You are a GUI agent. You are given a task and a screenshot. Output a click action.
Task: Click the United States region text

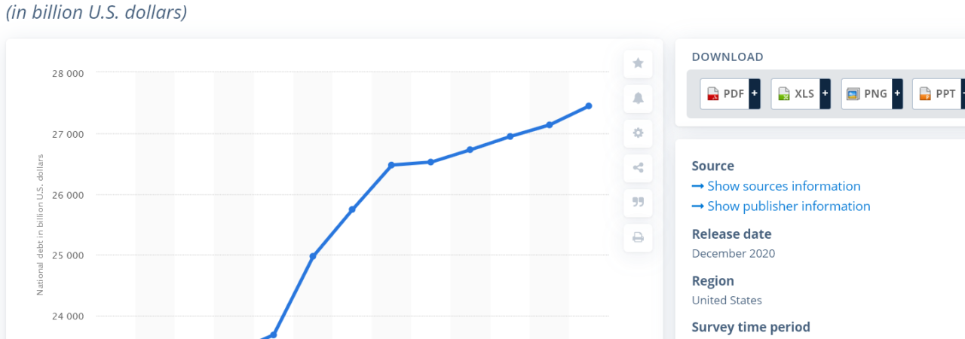[727, 301]
